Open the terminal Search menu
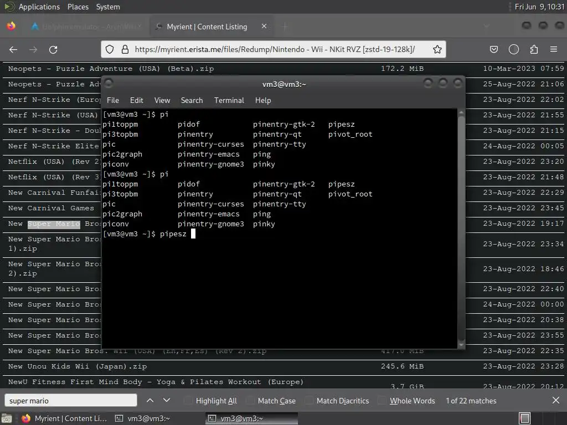This screenshot has height=425, width=567. coord(192,101)
